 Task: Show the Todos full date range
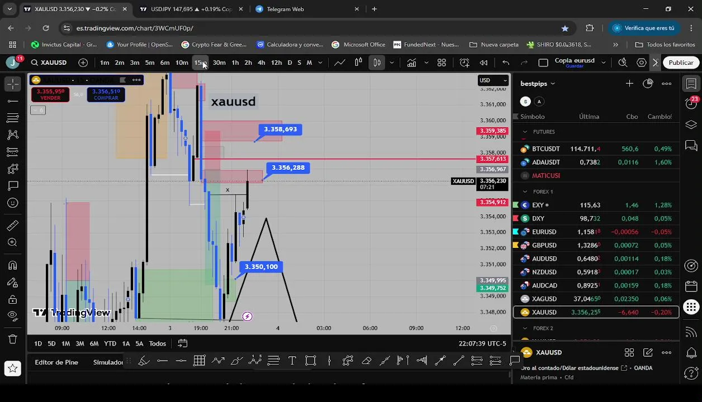pyautogui.click(x=157, y=343)
